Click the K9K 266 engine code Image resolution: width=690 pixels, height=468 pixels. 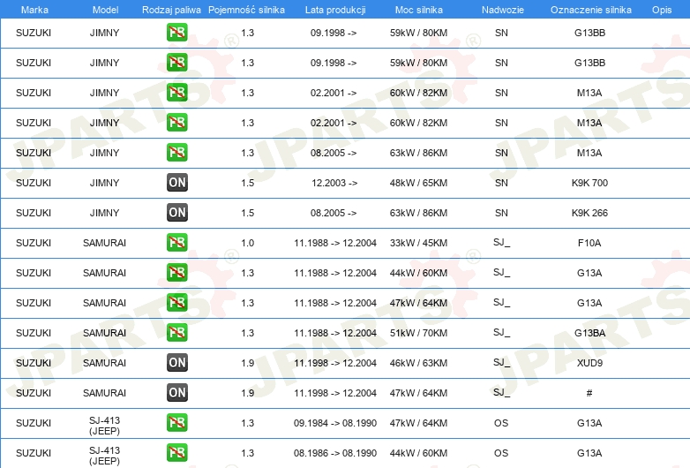coord(589,213)
